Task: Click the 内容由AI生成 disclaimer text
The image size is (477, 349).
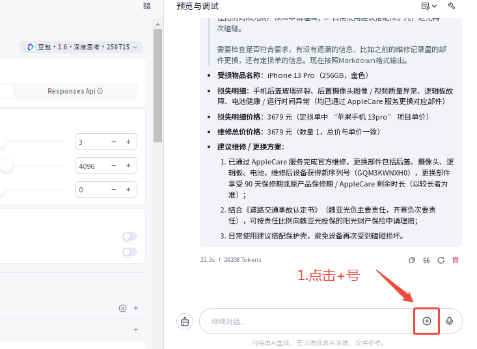Action: (x=318, y=343)
